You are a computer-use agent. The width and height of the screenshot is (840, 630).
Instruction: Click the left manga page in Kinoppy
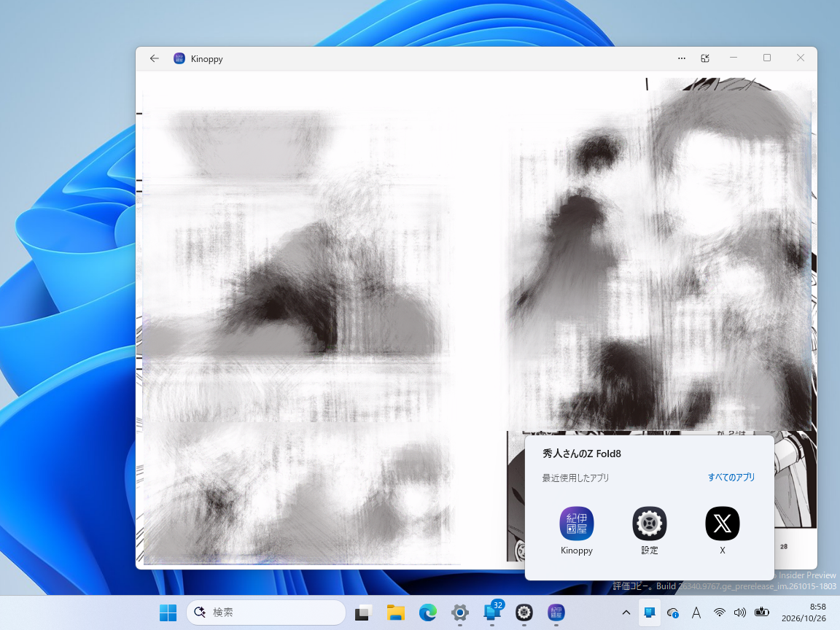pyautogui.click(x=300, y=322)
